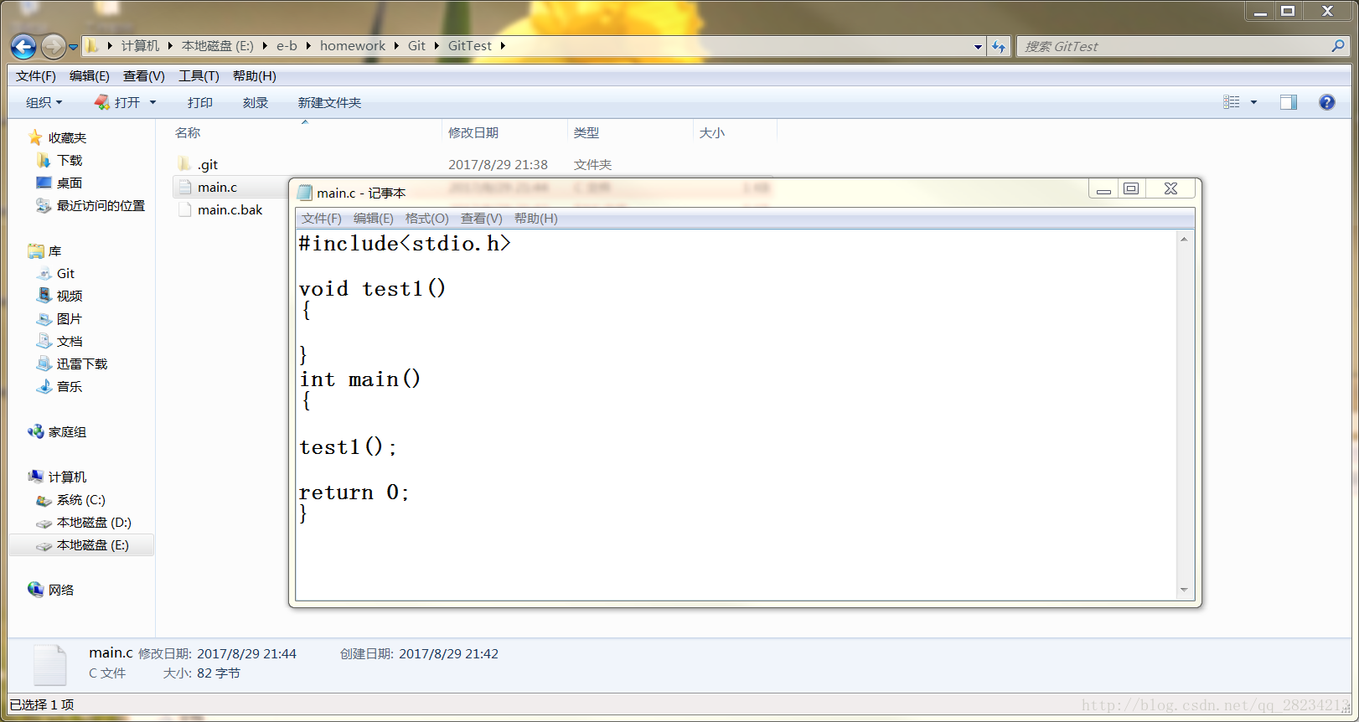Select 桌面 in favorites
The width and height of the screenshot is (1359, 722).
70,183
